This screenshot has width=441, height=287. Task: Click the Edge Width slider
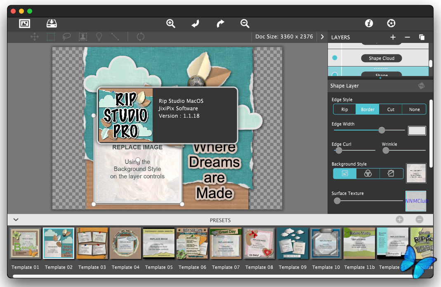coord(369,130)
